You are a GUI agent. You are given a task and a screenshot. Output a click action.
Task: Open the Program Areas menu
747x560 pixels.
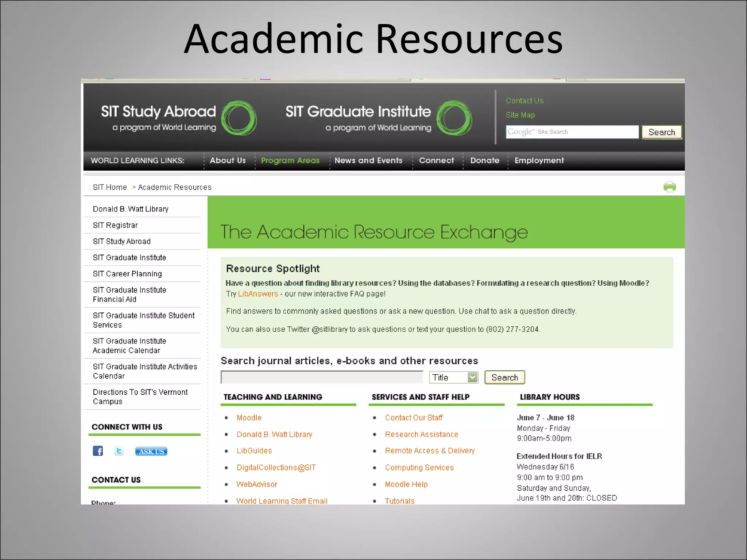[x=290, y=160]
